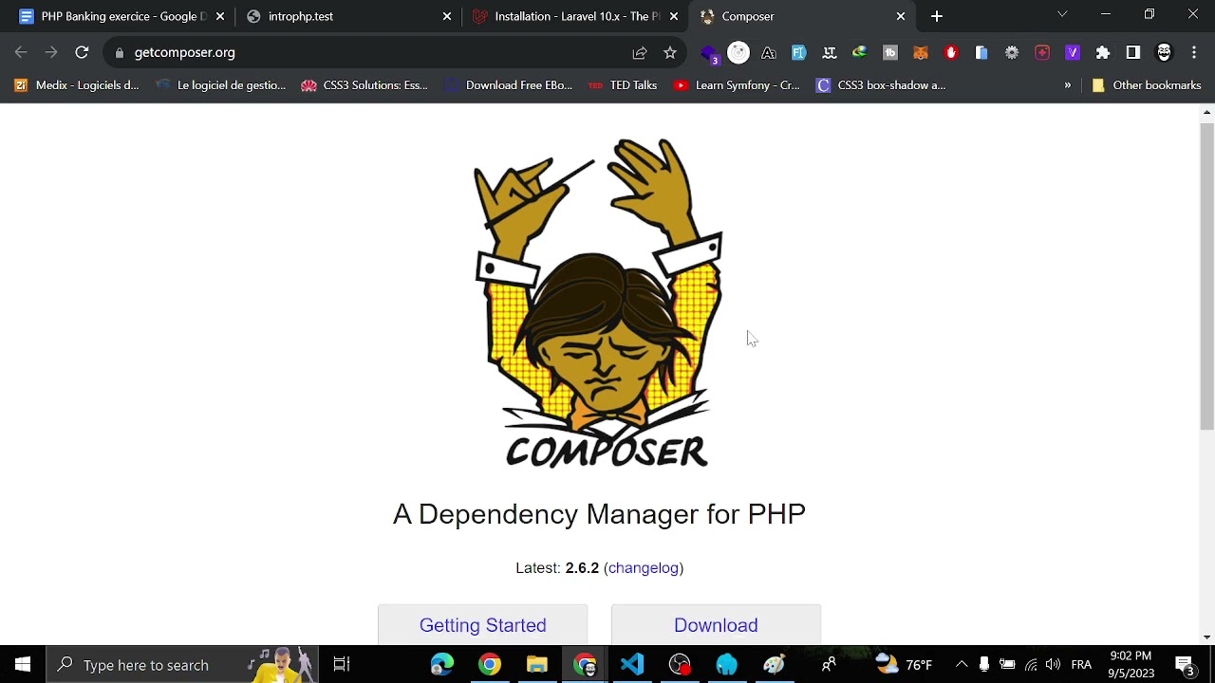Open the Download Free EBo... bookmark
The height and width of the screenshot is (683, 1215).
509,85
